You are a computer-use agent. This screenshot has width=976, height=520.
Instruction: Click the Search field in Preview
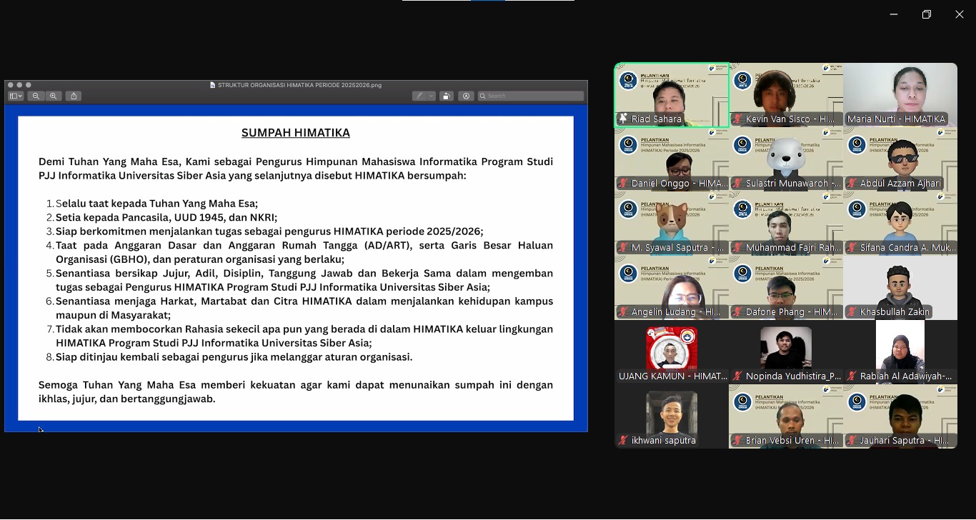point(532,96)
